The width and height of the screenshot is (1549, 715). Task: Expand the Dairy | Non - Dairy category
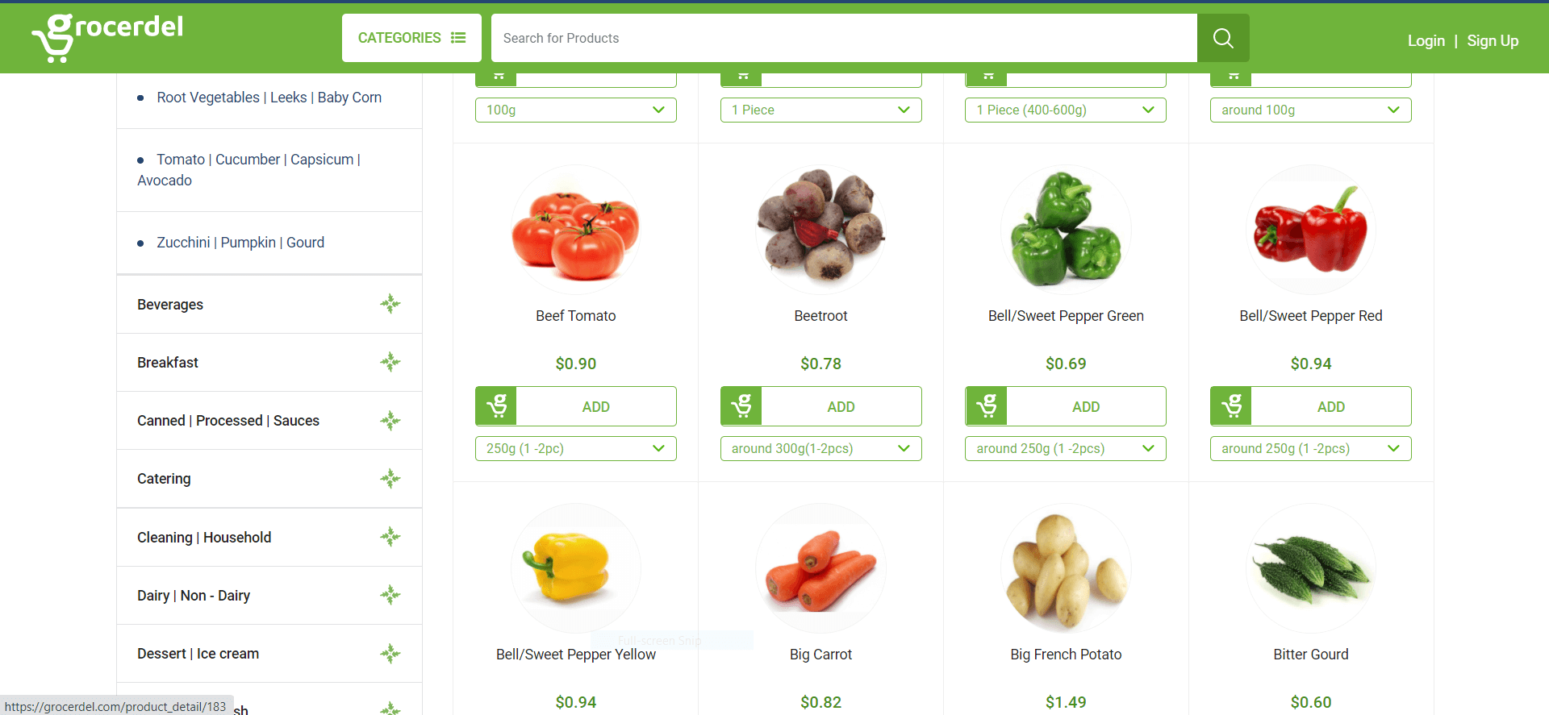[x=390, y=595]
